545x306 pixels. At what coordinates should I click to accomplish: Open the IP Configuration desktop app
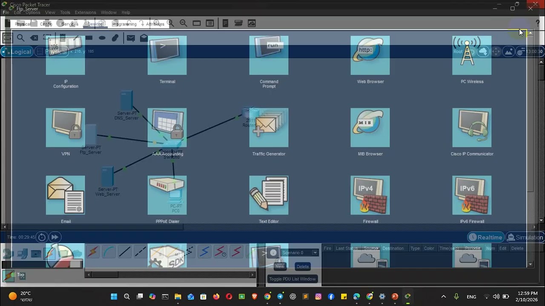pyautogui.click(x=65, y=56)
